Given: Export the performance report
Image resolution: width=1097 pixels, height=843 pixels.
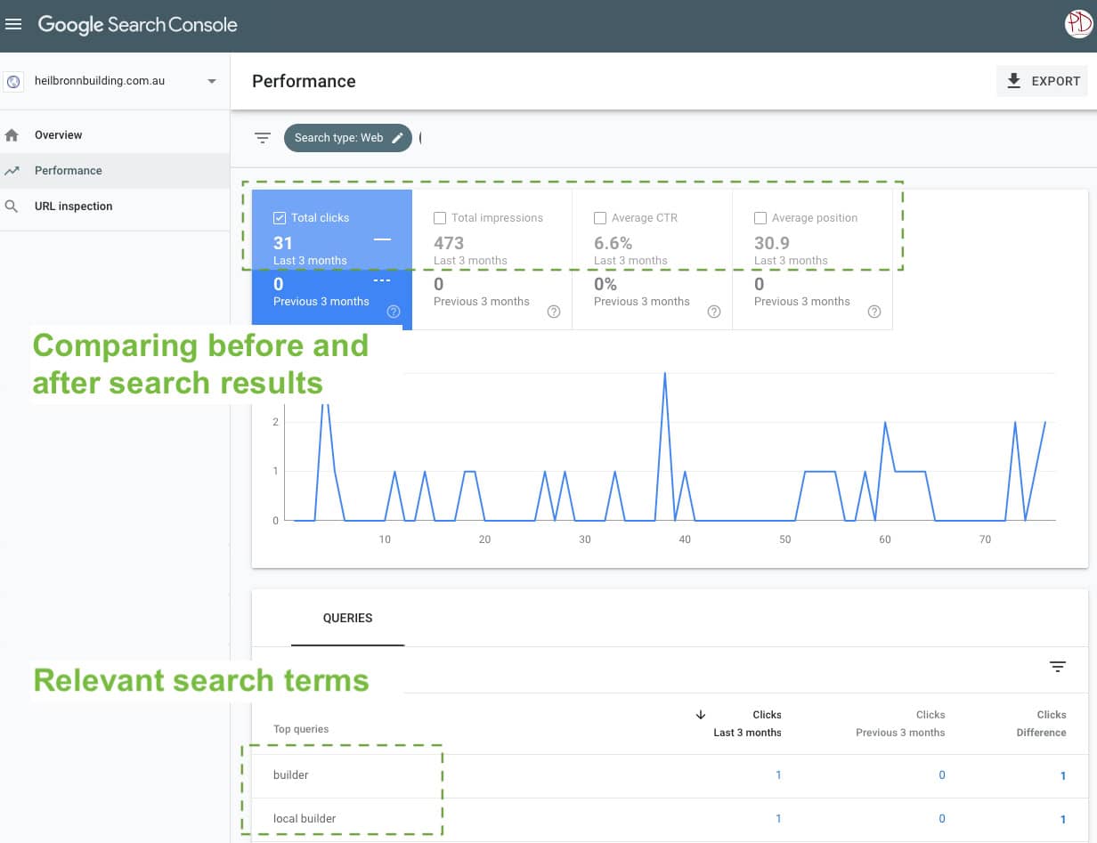Looking at the screenshot, I should 1042,81.
